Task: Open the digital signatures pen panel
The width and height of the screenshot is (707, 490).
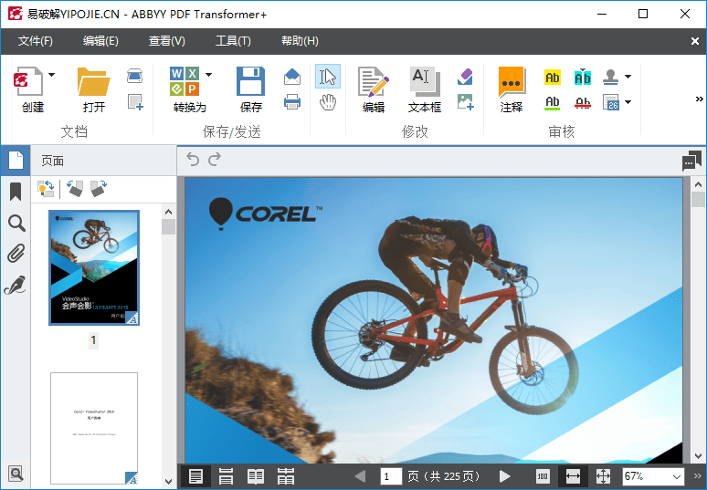Action: click(15, 286)
